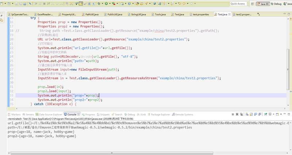Open the Open Console dropdown
The image size is (292, 155).
click(281, 114)
